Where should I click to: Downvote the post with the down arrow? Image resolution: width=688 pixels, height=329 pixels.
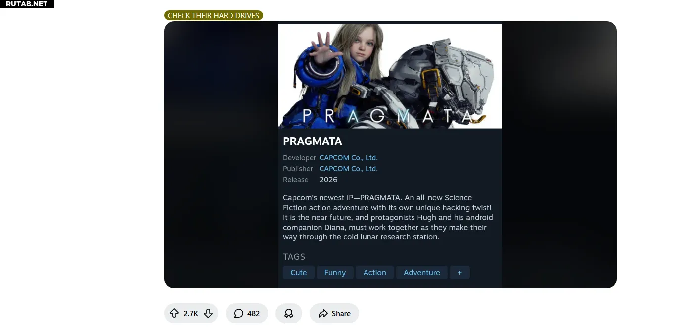(208, 313)
